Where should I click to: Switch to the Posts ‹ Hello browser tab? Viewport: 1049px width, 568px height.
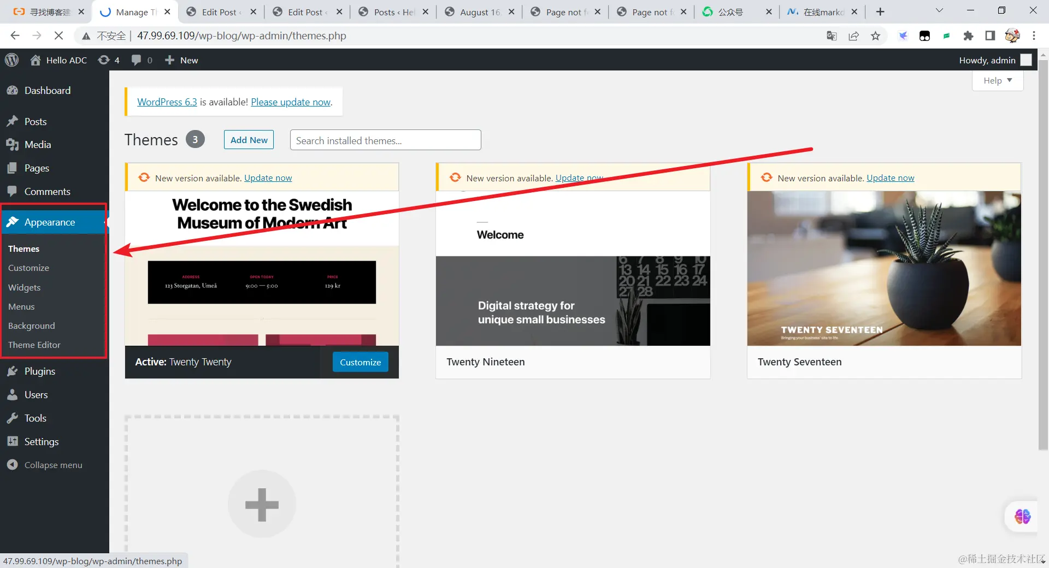click(393, 12)
